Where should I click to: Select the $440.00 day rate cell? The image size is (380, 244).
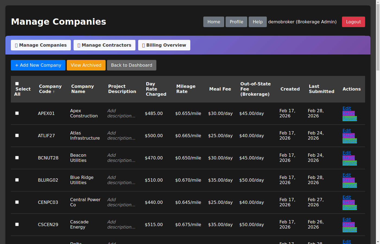[x=154, y=202]
